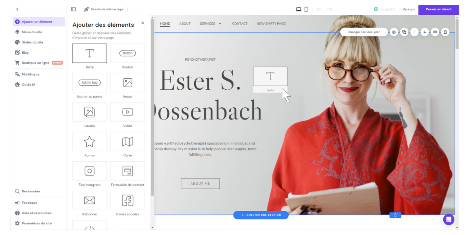The image size is (470, 235).
Task: Open the Blog sidebar item
Action: (39, 52)
